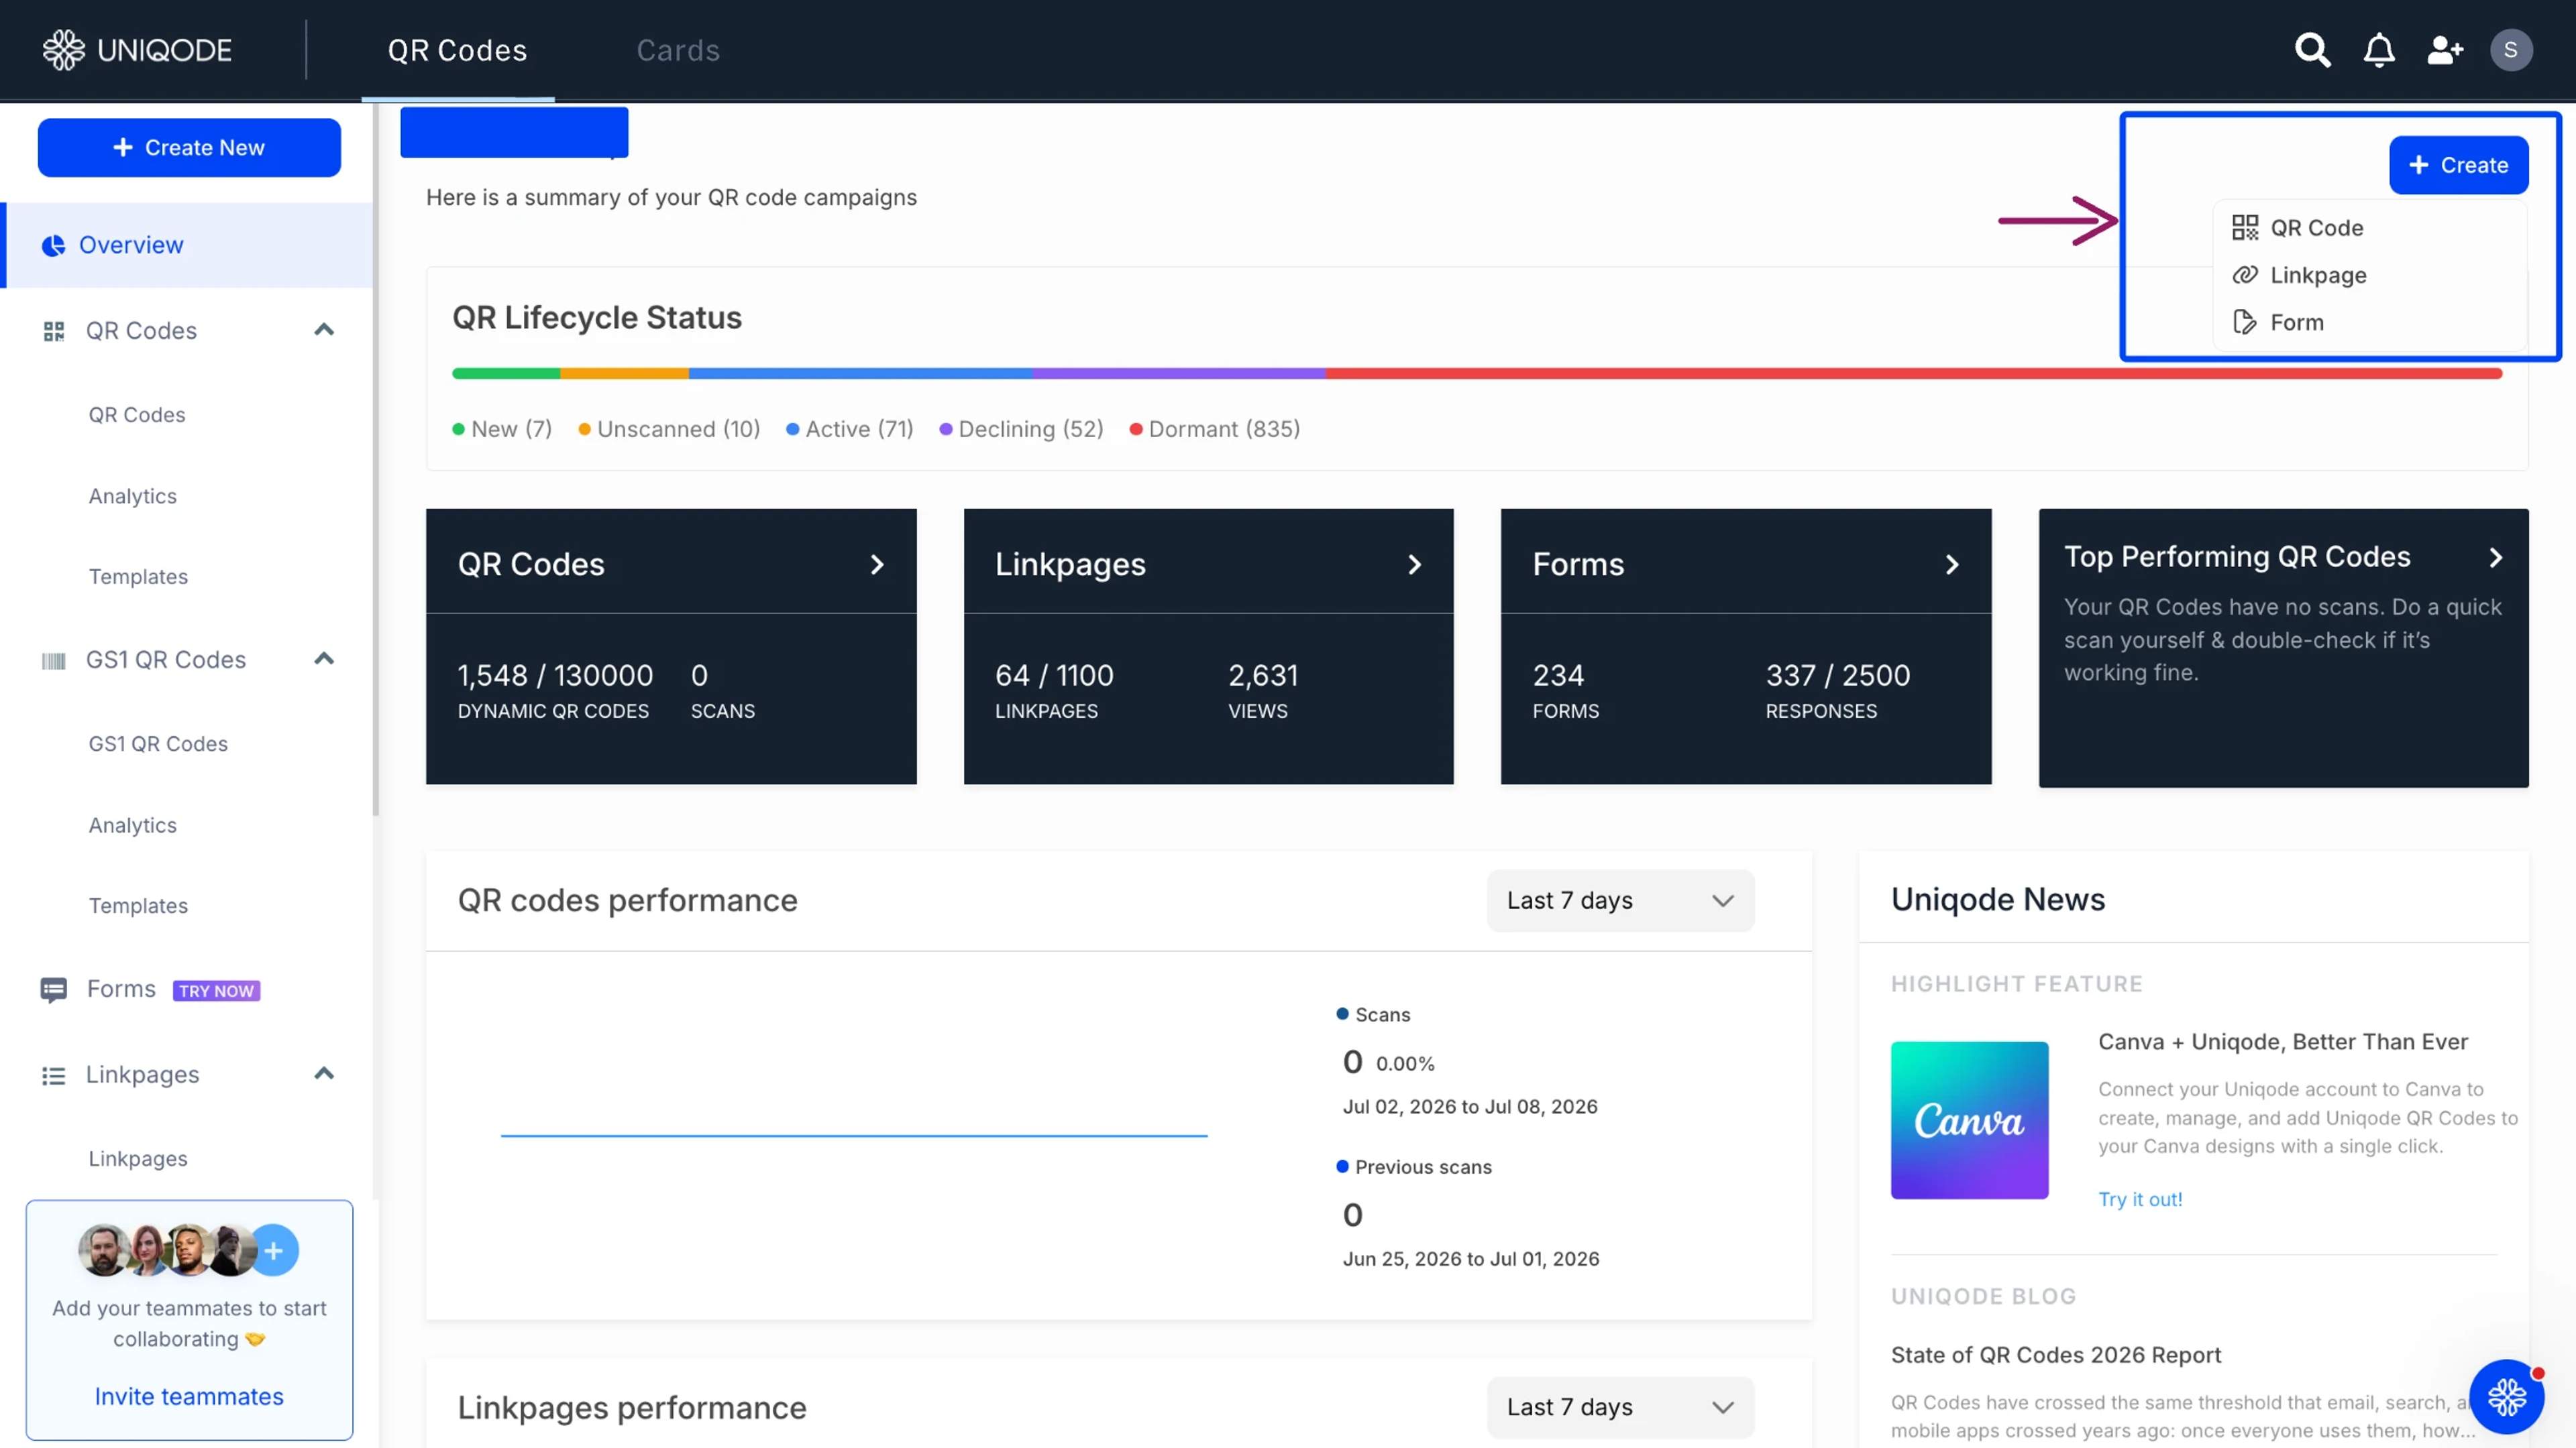Click the Form edit icon in Create menu
The height and width of the screenshot is (1448, 2576).
[x=2245, y=322]
